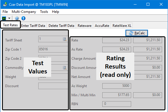The image size is (168, 112).
Task: Expand the dropdown arrow beside the monitor icon
Action: [x=9, y=18]
